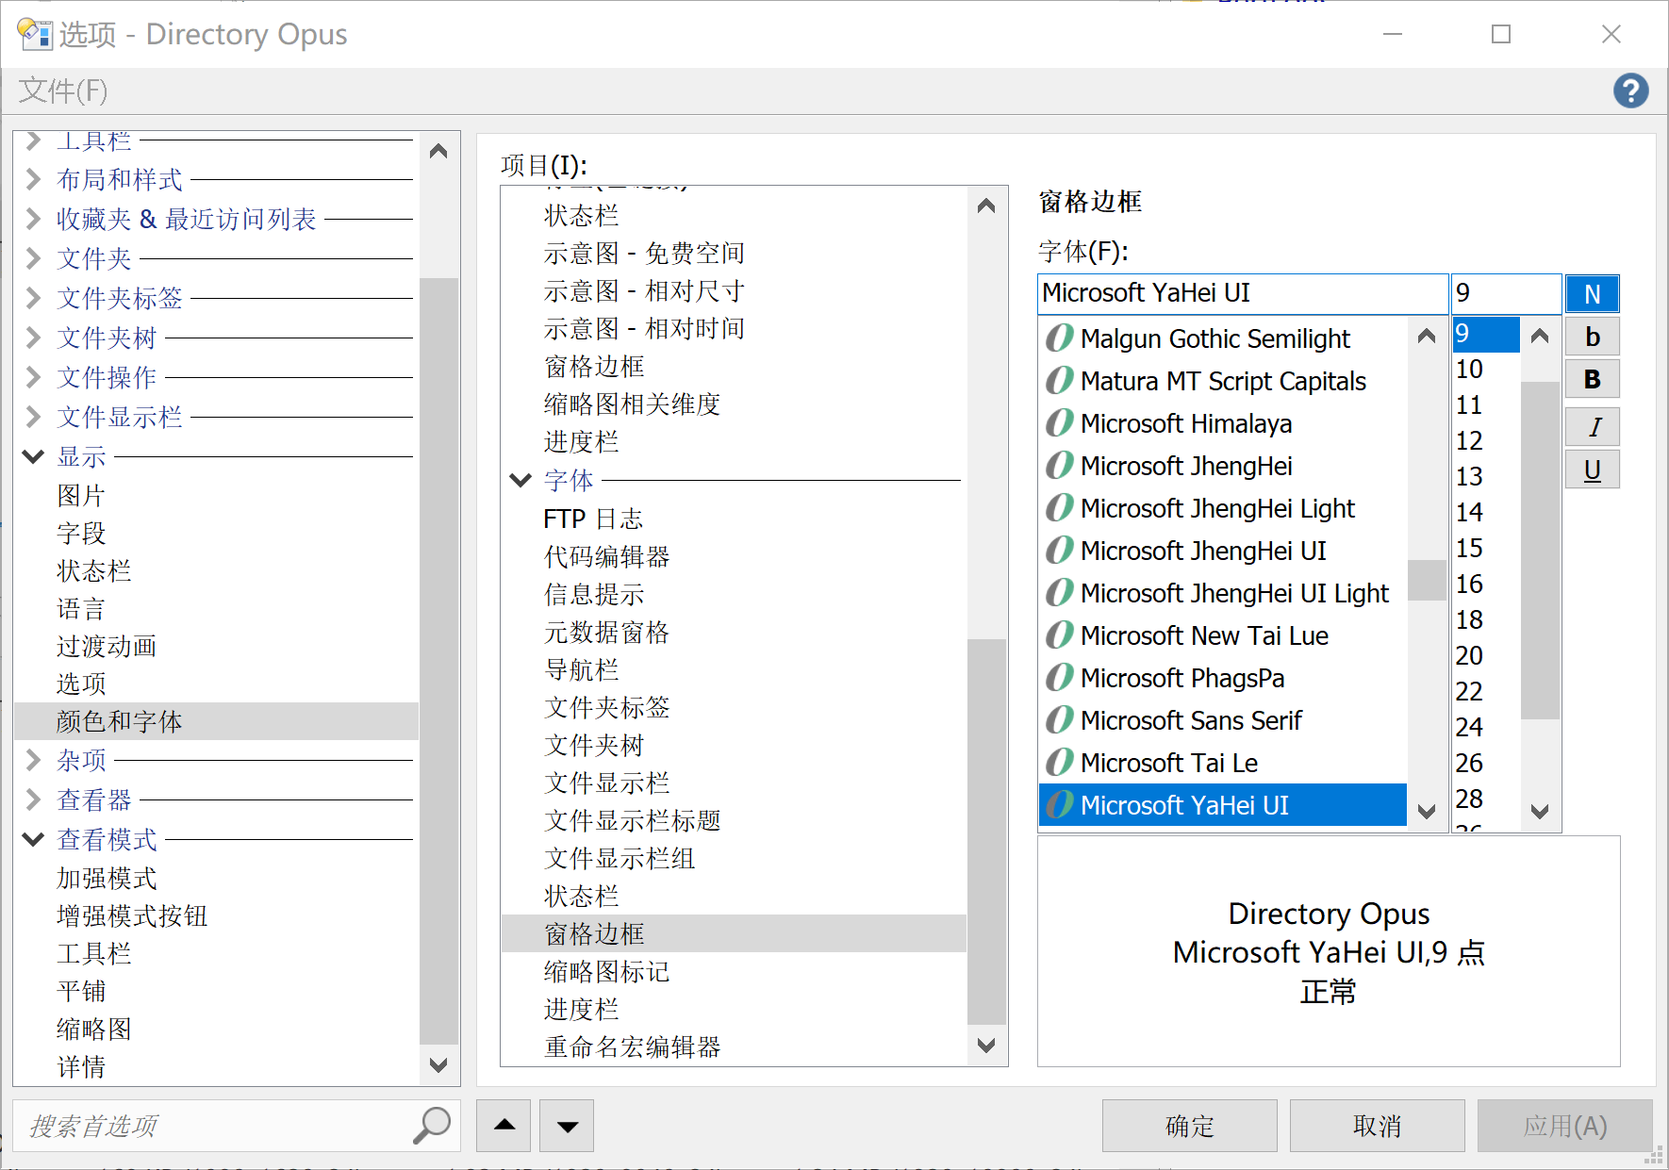Expand the 查看器 category
Image resolution: width=1669 pixels, height=1170 pixels.
34,799
